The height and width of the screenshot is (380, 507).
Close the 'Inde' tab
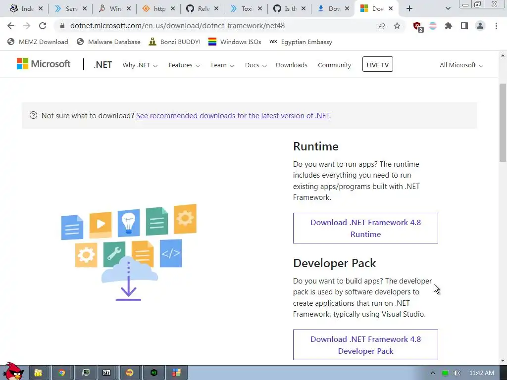click(41, 9)
